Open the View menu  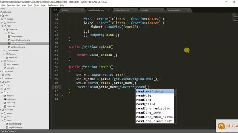point(24,5)
